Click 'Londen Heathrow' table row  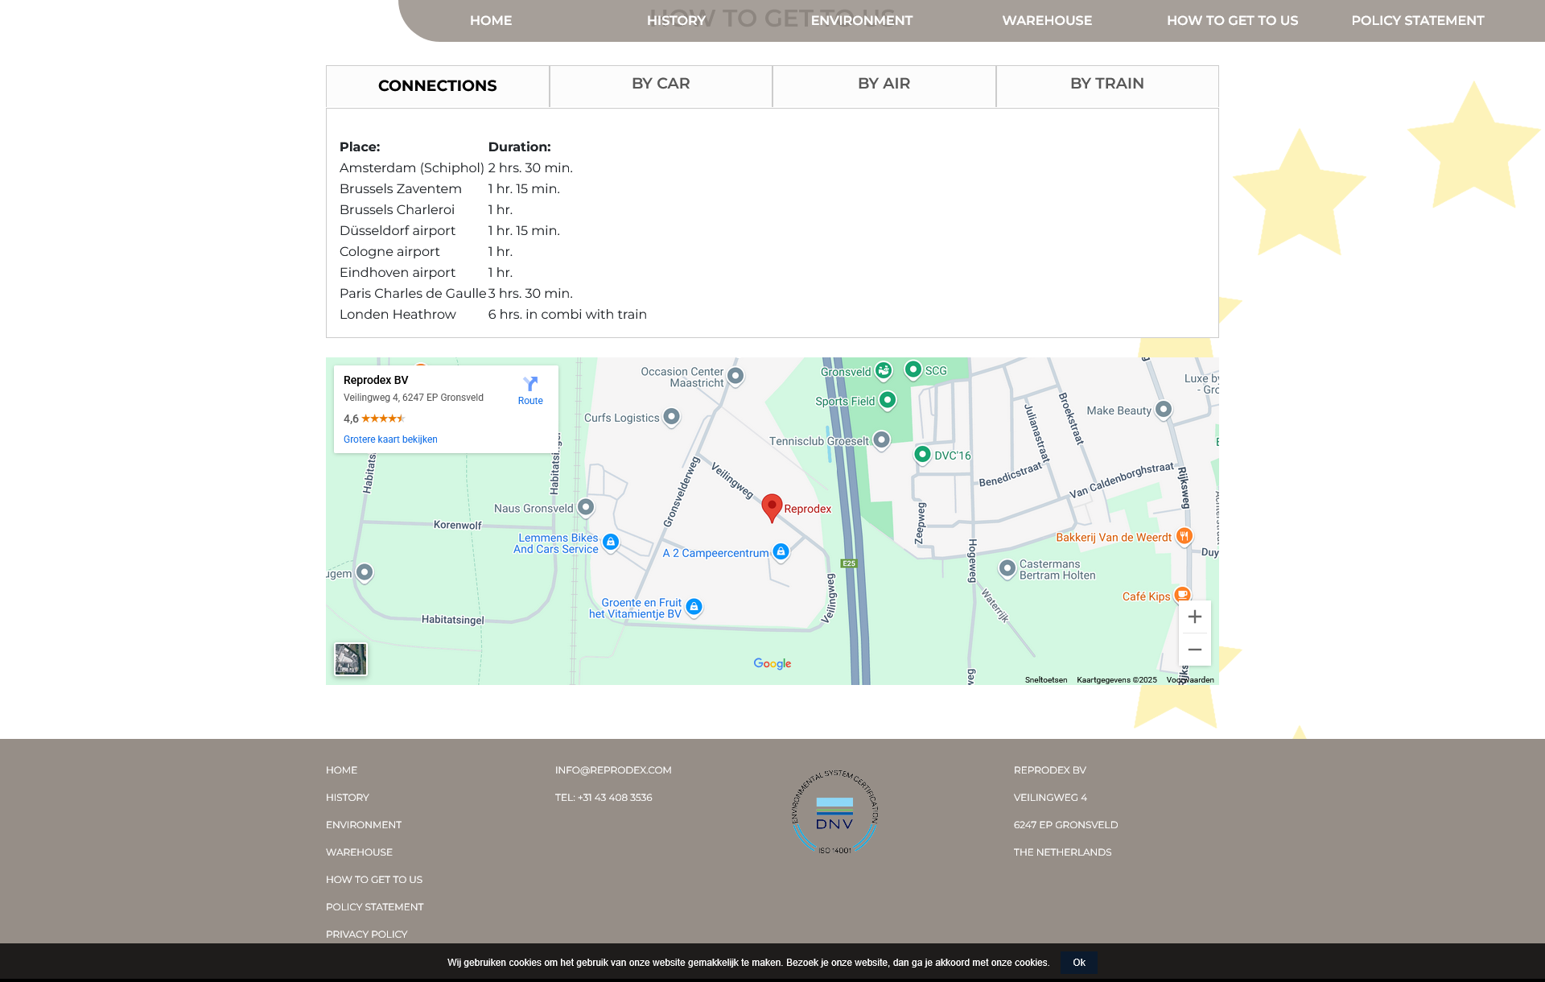click(493, 314)
